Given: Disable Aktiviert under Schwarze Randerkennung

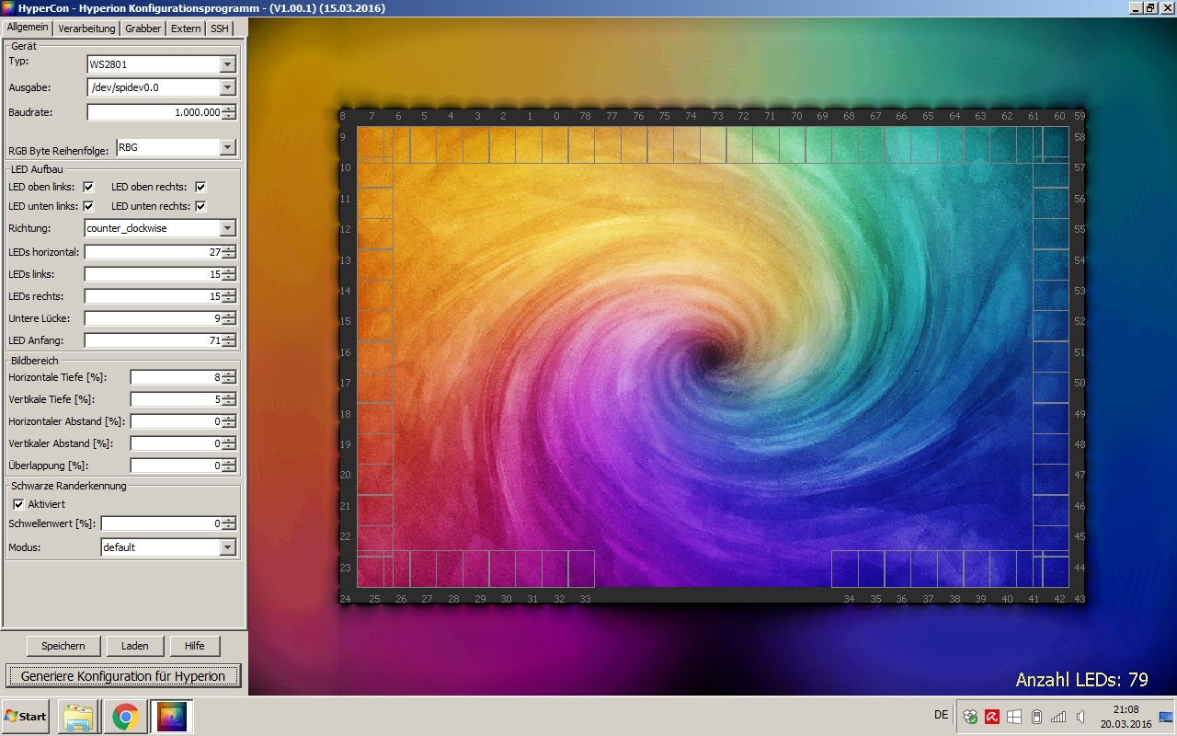Looking at the screenshot, I should pos(18,504).
